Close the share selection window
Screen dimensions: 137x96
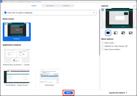coord(136,2)
